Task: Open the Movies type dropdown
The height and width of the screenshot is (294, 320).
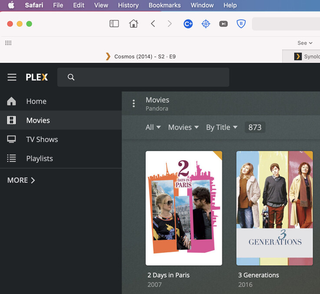Action: click(184, 127)
